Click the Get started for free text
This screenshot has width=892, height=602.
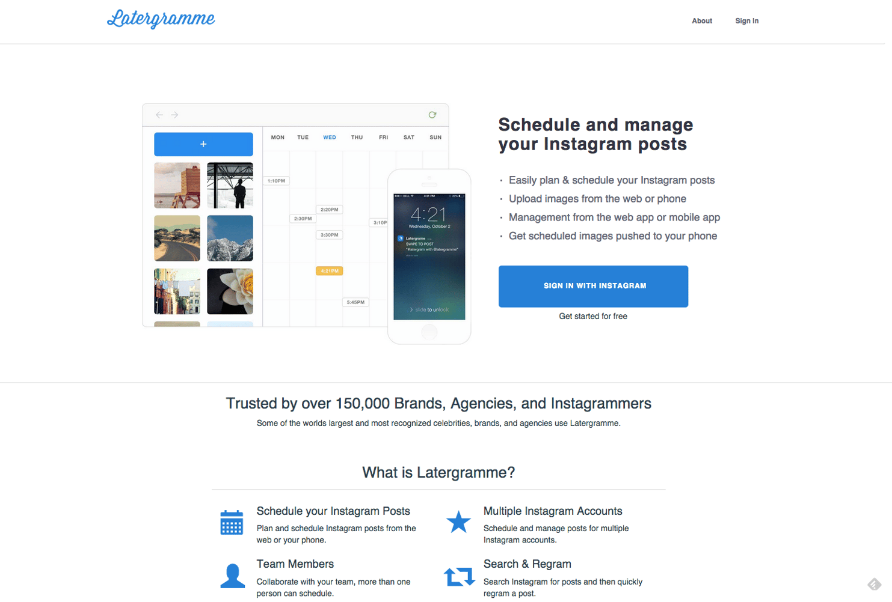pyautogui.click(x=593, y=317)
